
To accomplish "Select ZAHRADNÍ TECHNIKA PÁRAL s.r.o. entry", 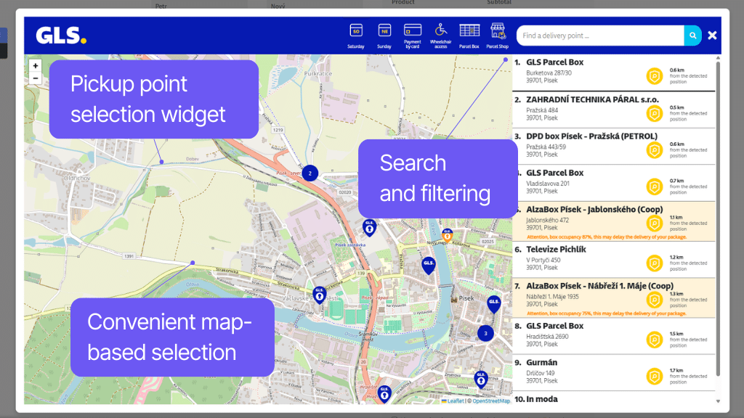I will [614, 110].
